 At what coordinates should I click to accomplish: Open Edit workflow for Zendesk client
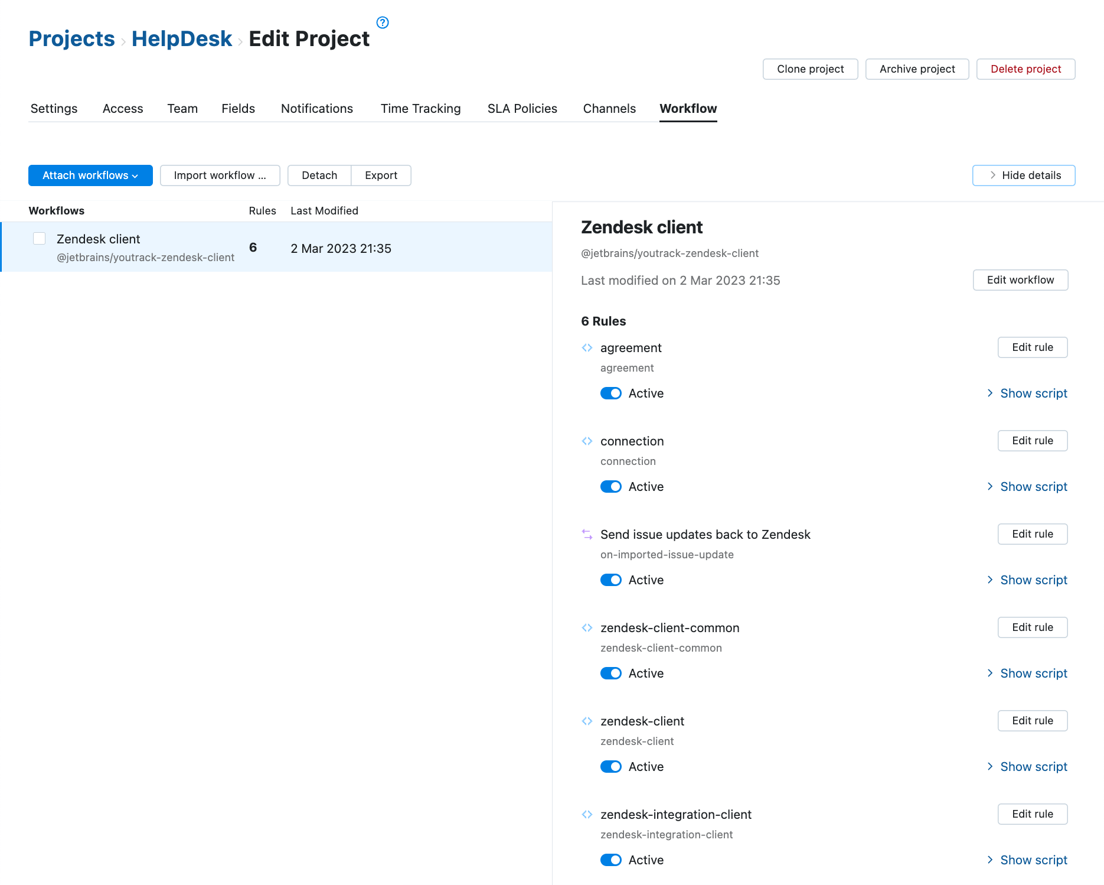1020,279
